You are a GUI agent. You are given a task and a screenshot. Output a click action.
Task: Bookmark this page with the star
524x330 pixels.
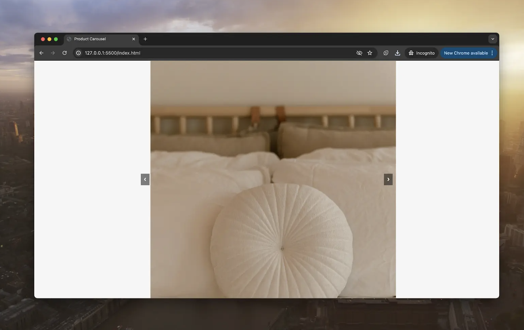[370, 53]
